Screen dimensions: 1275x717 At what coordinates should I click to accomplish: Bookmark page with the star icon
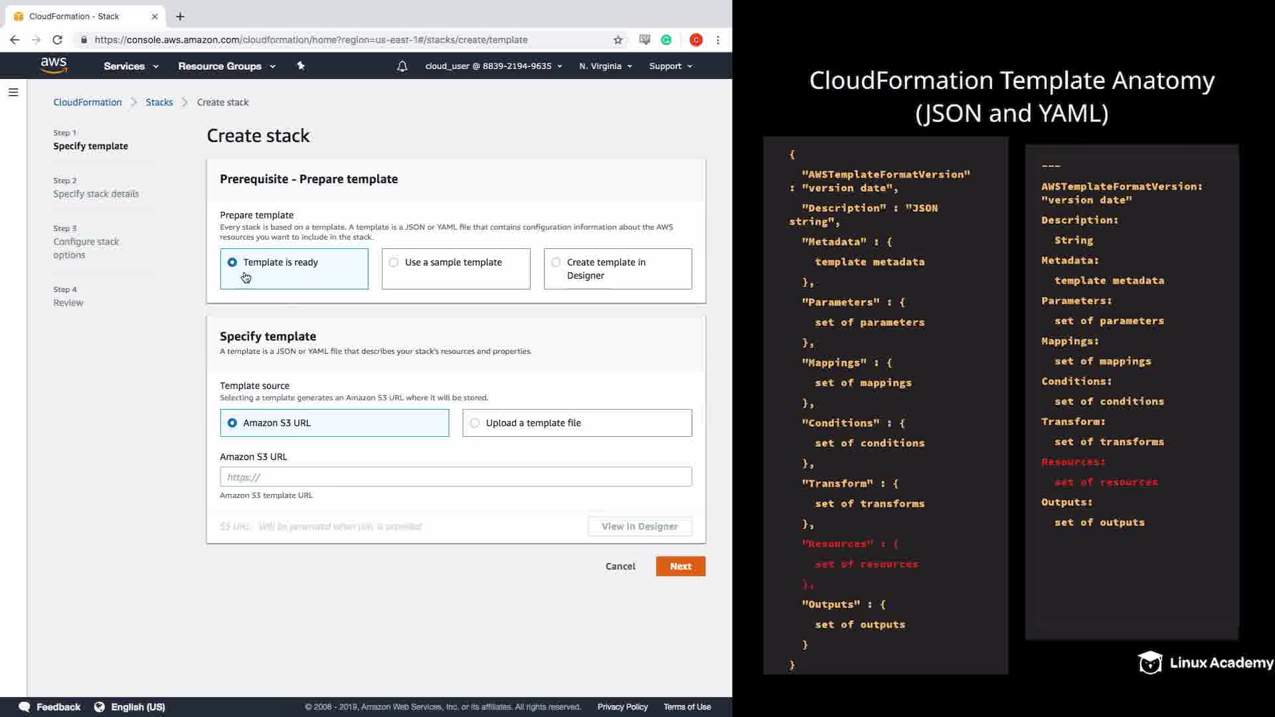coord(618,40)
